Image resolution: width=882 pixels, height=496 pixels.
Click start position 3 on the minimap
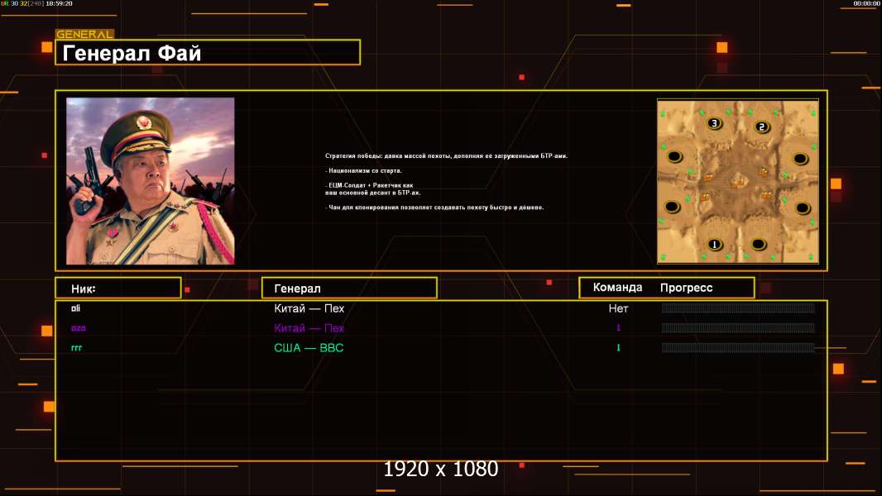[x=714, y=123]
